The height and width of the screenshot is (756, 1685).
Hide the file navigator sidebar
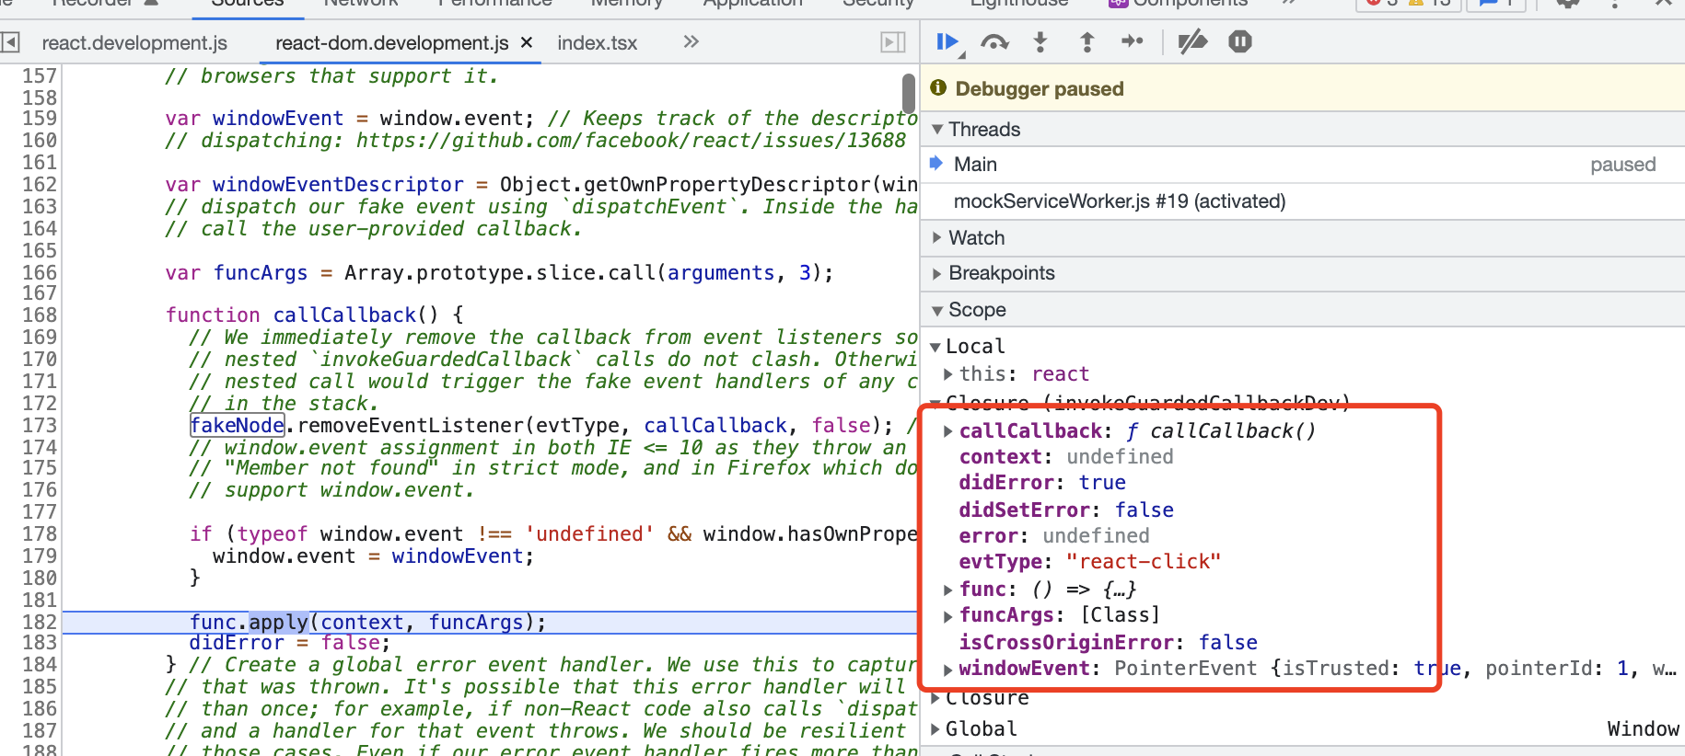(x=11, y=42)
